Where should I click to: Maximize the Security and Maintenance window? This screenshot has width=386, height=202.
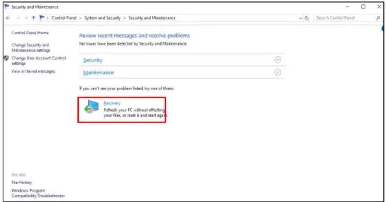(363, 7)
